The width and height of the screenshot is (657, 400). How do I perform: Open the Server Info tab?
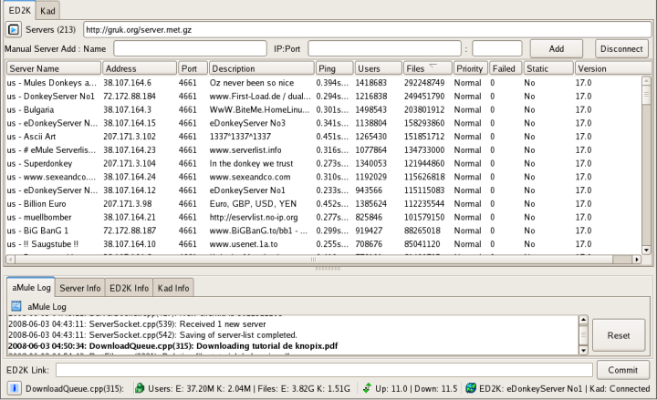80,288
